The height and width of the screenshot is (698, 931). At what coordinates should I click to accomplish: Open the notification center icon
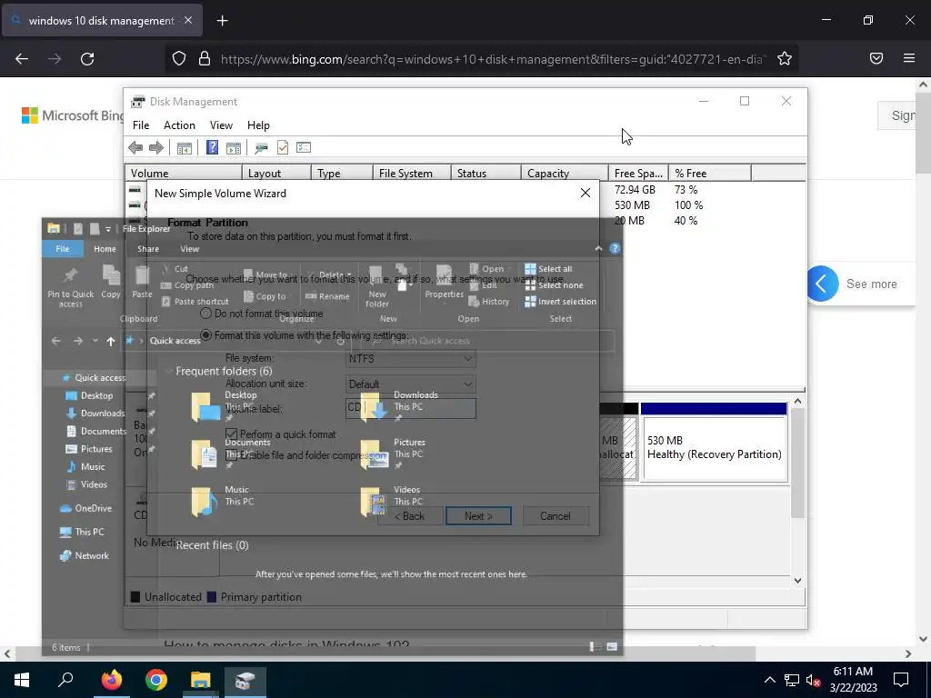901,680
